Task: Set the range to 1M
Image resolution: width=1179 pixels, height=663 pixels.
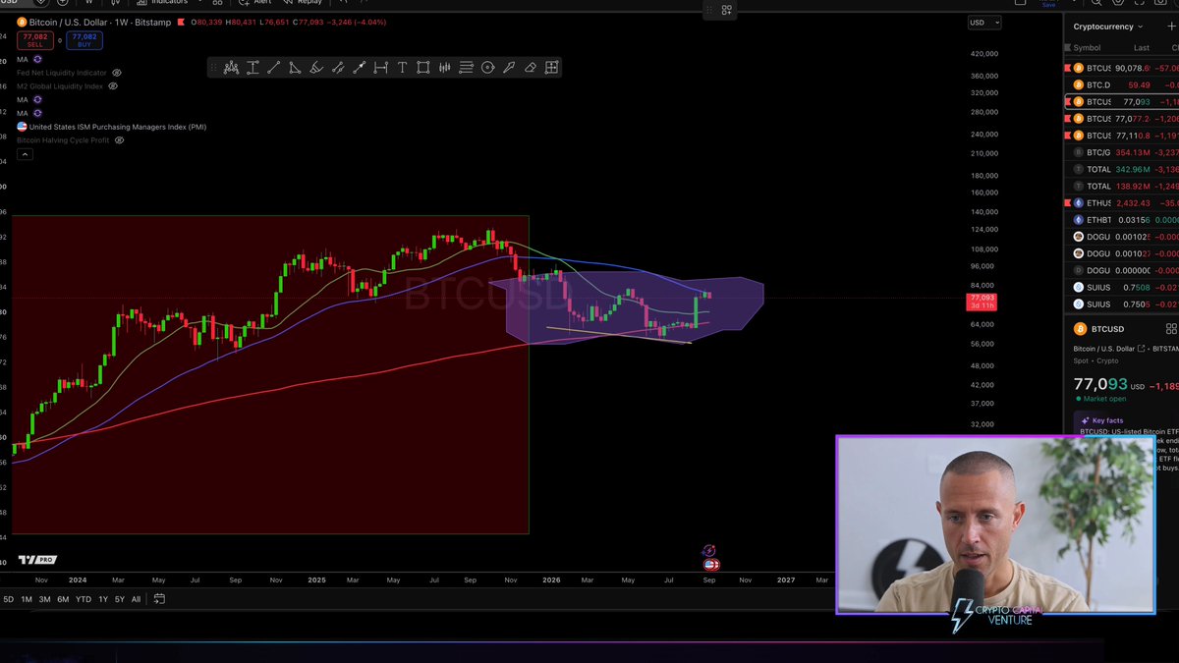Action: point(26,599)
